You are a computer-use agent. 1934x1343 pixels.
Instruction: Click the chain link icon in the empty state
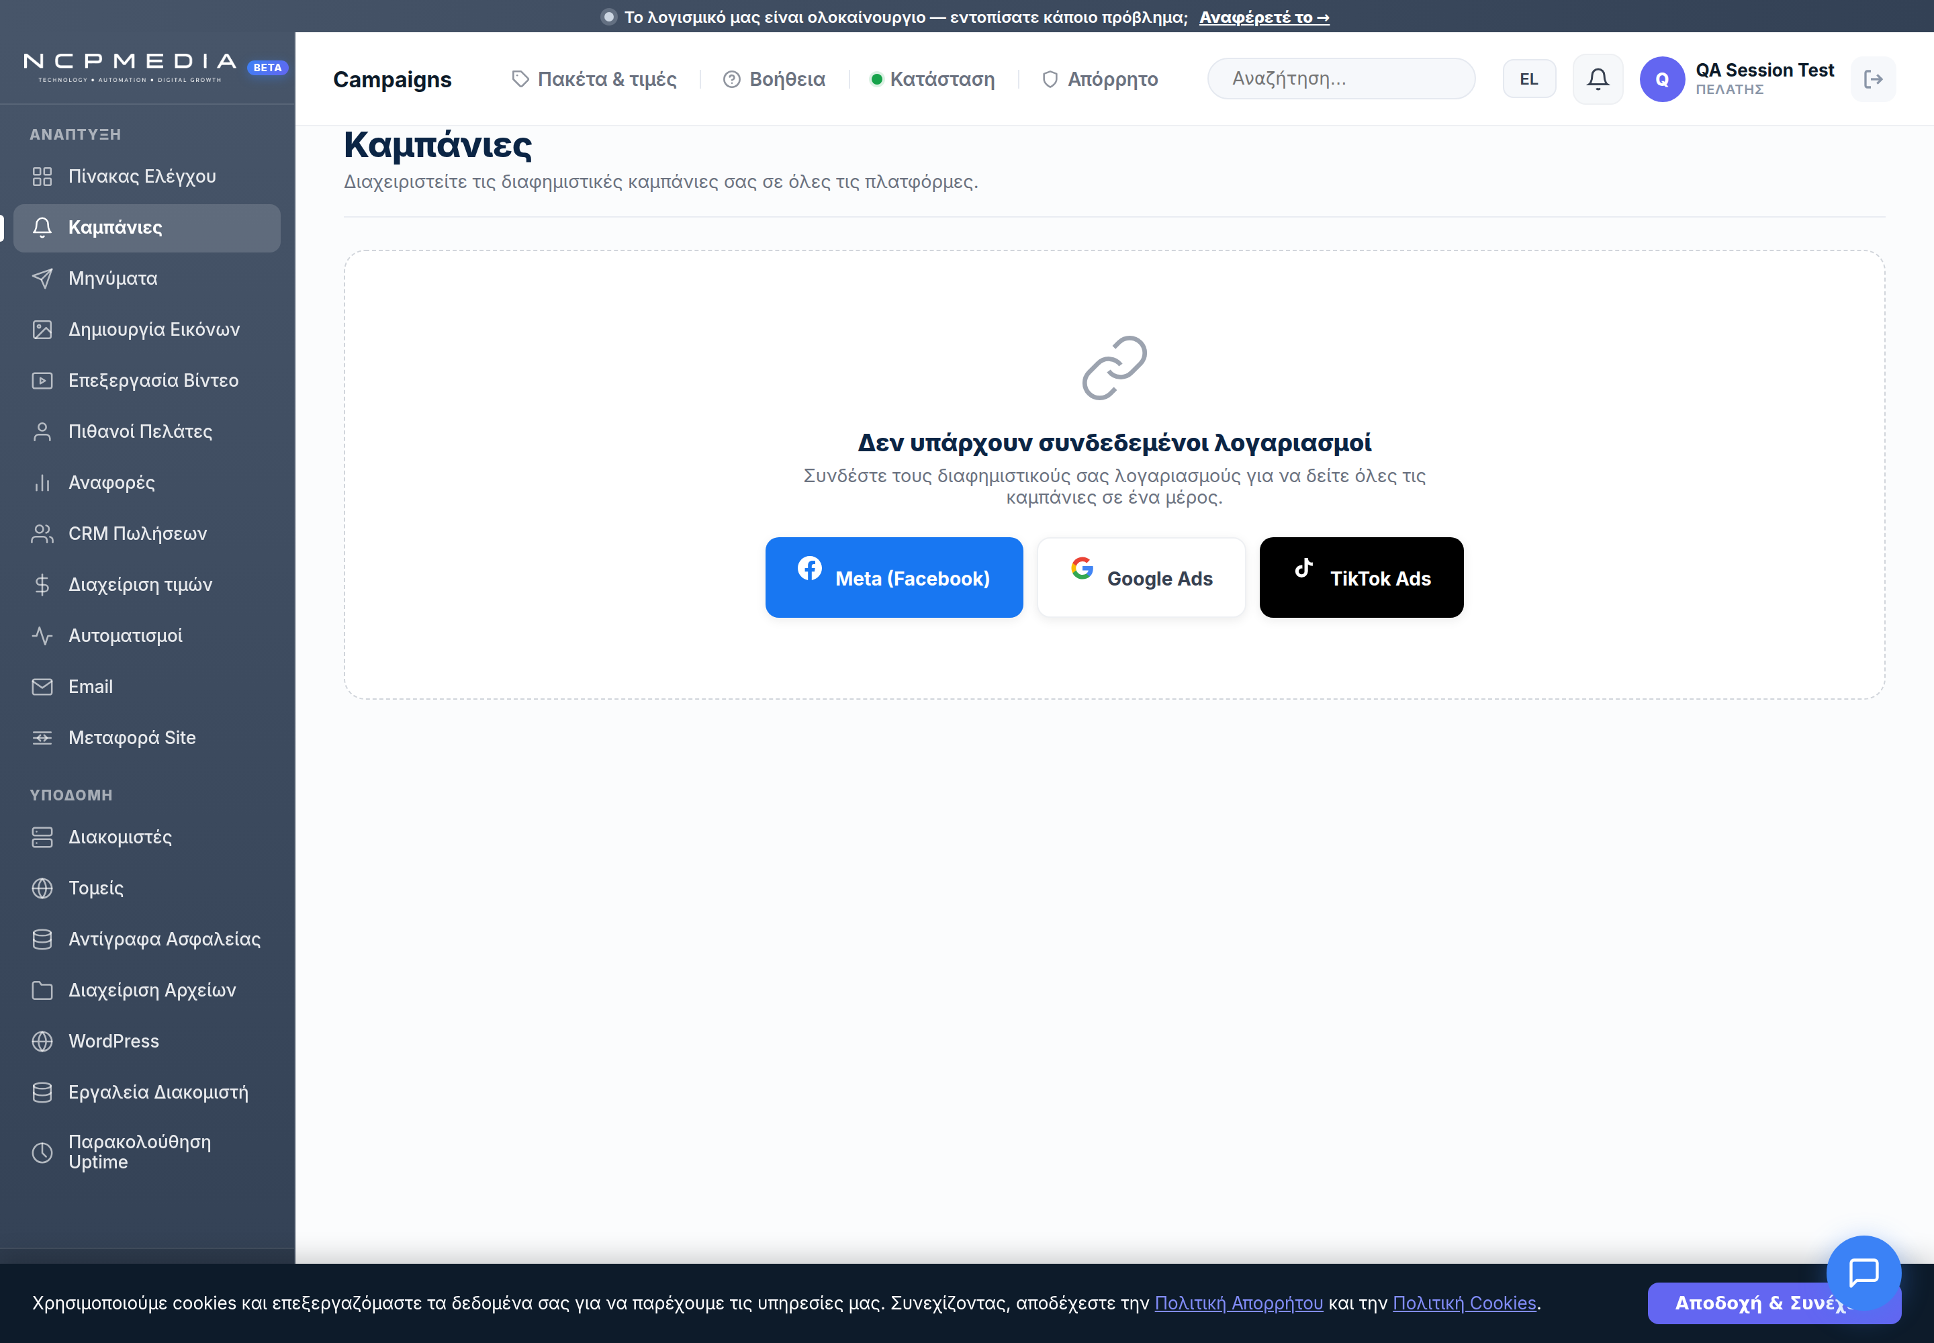[x=1114, y=368]
